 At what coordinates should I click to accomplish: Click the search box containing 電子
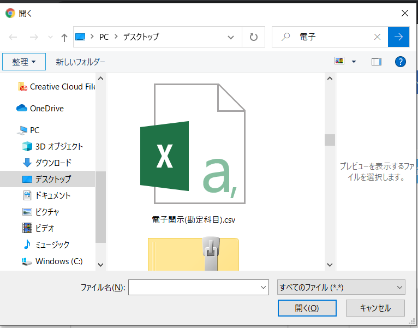330,37
